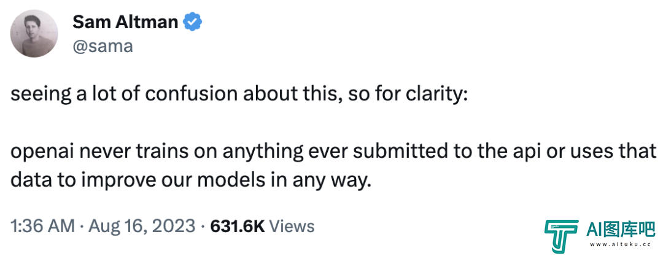
Task: Click the dot separator before 631.6K
Action: pos(203,227)
